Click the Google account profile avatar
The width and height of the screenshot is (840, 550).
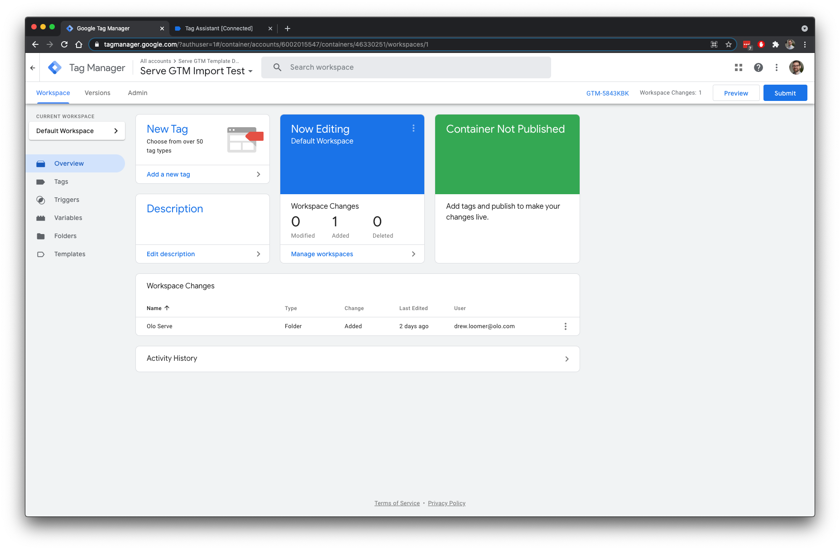[x=797, y=67]
